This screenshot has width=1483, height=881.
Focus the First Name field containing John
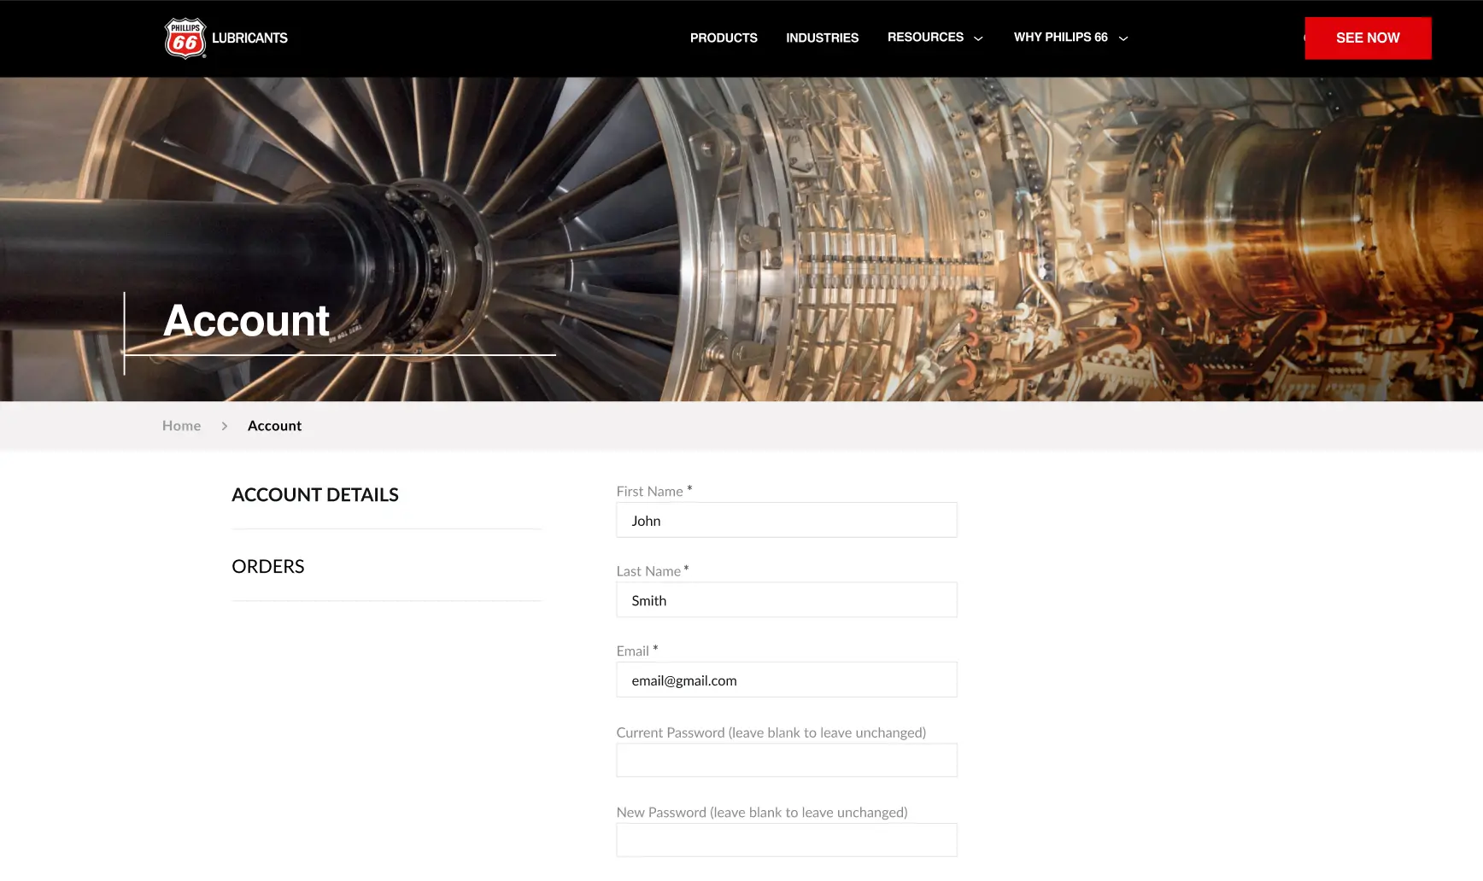tap(786, 521)
